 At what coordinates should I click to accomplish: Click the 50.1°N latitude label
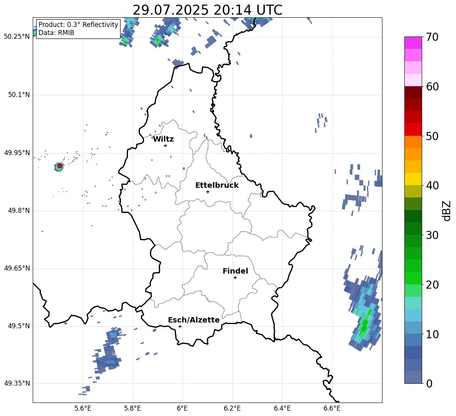[18, 95]
